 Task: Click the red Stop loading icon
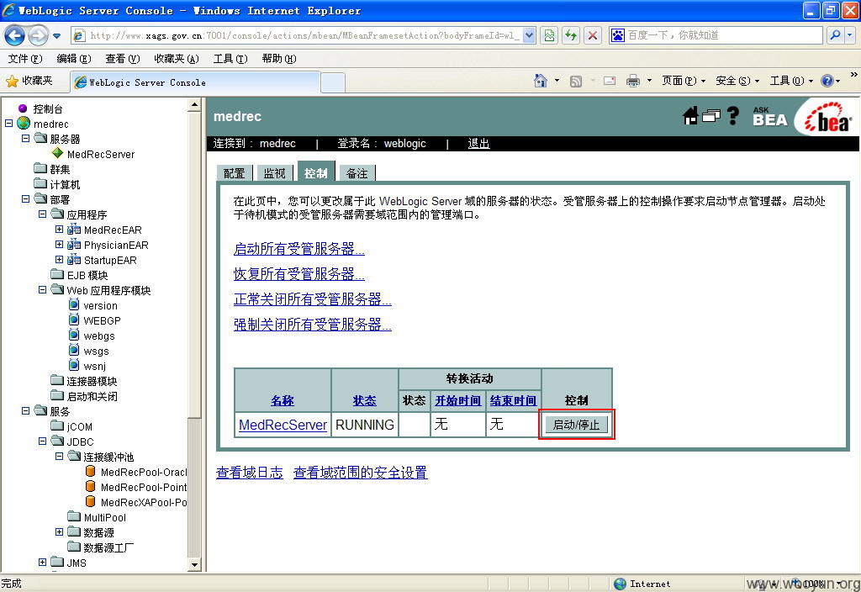[593, 35]
